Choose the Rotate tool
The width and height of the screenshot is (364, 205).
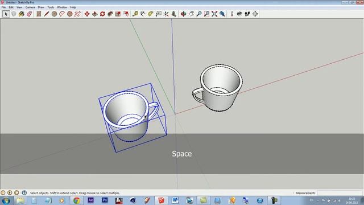(x=102, y=14)
